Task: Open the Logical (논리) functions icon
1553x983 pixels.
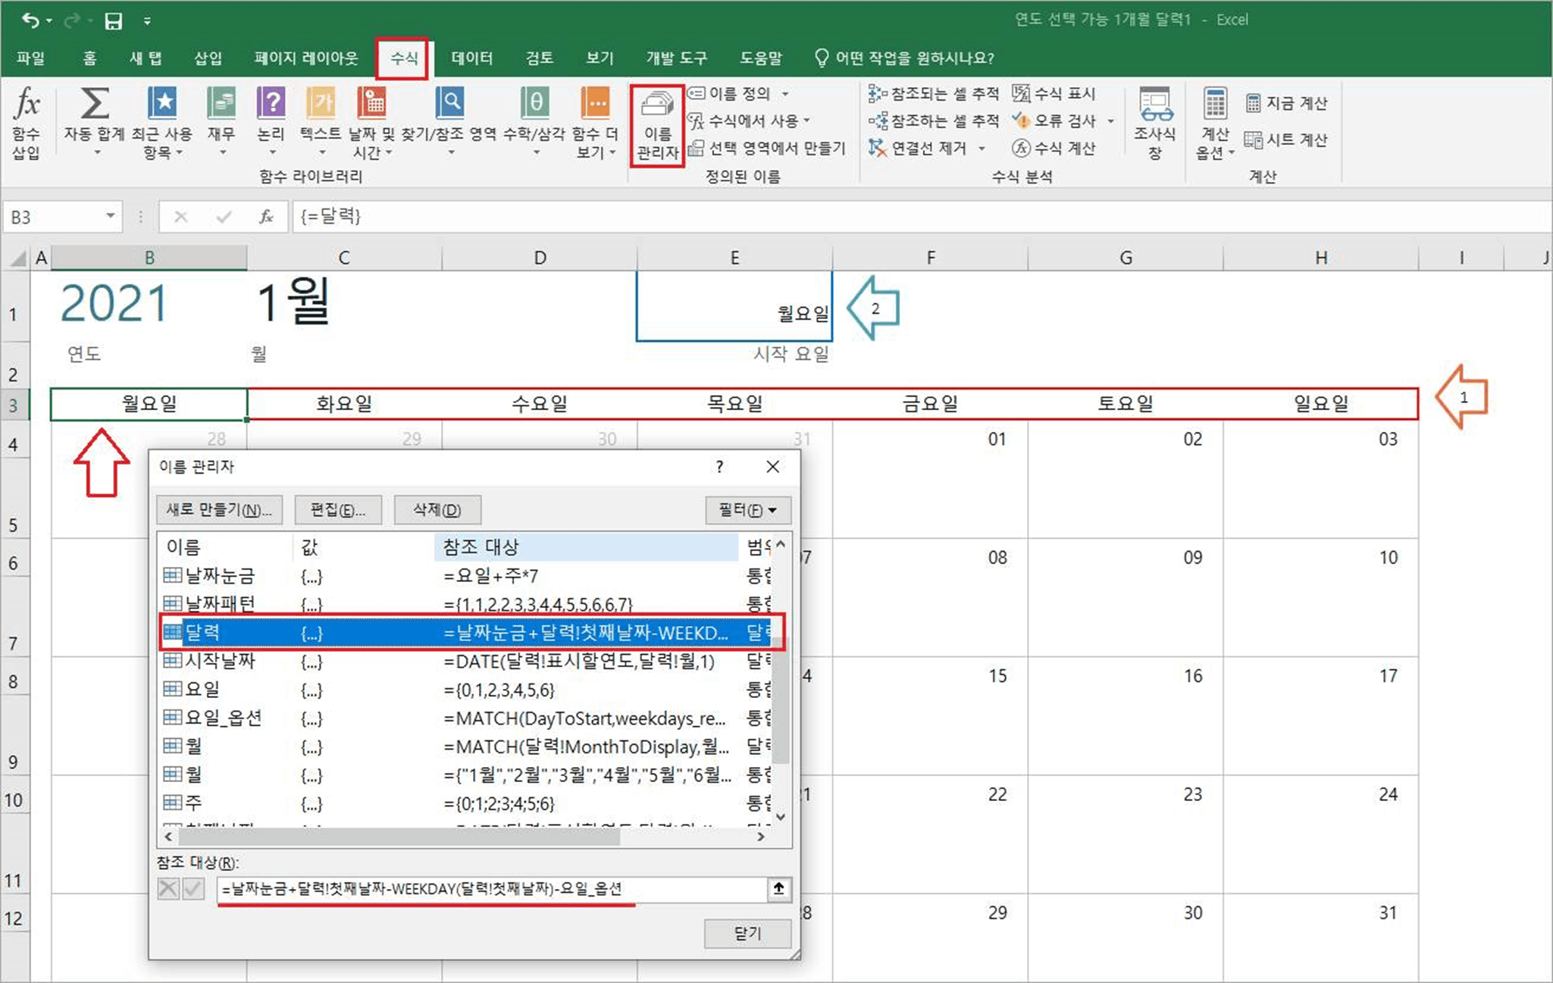Action: tap(271, 121)
